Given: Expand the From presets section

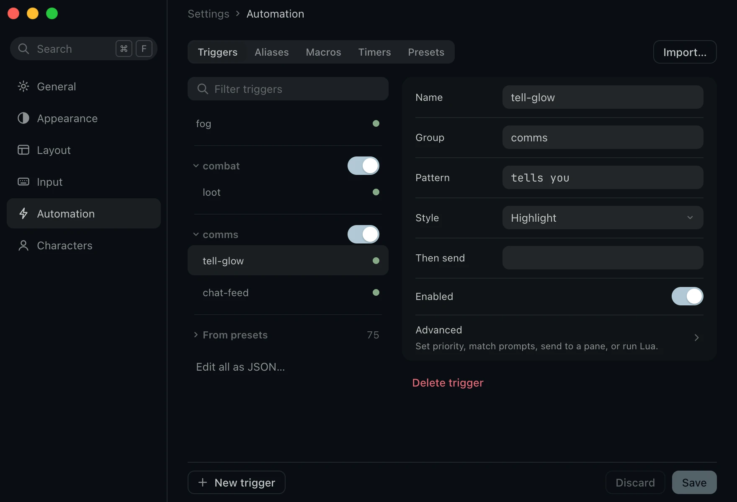Looking at the screenshot, I should click(x=288, y=335).
